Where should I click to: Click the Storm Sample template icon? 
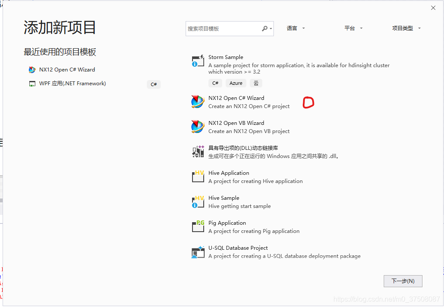(198, 61)
